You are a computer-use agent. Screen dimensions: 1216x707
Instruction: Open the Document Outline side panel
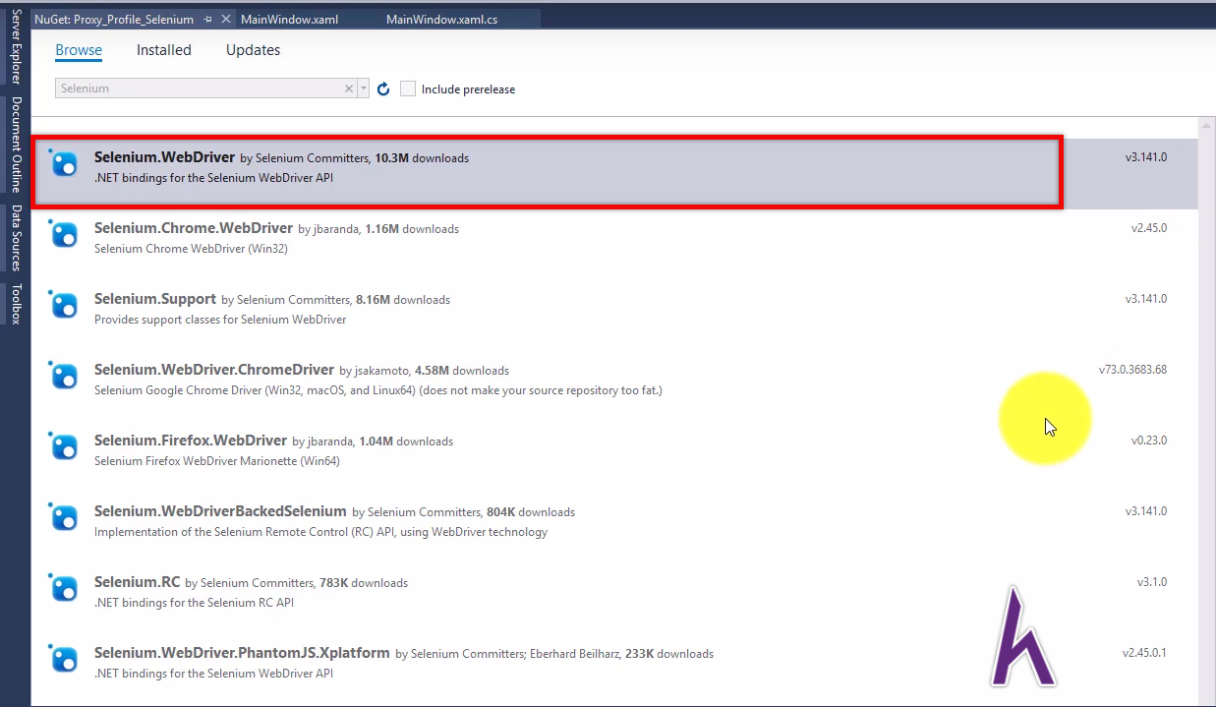click(x=16, y=145)
